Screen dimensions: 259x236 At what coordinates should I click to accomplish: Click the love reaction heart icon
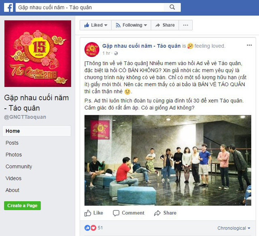[93, 228]
